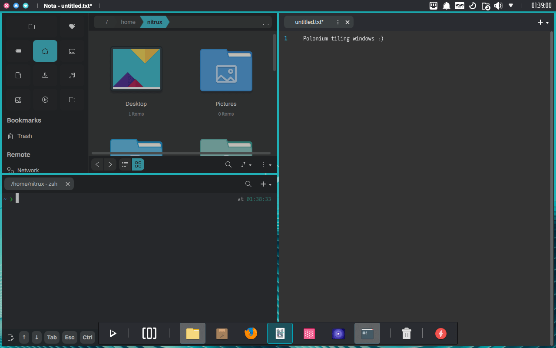This screenshot has width=556, height=348.
Task: Switch file manager to list view
Action: 125,164
